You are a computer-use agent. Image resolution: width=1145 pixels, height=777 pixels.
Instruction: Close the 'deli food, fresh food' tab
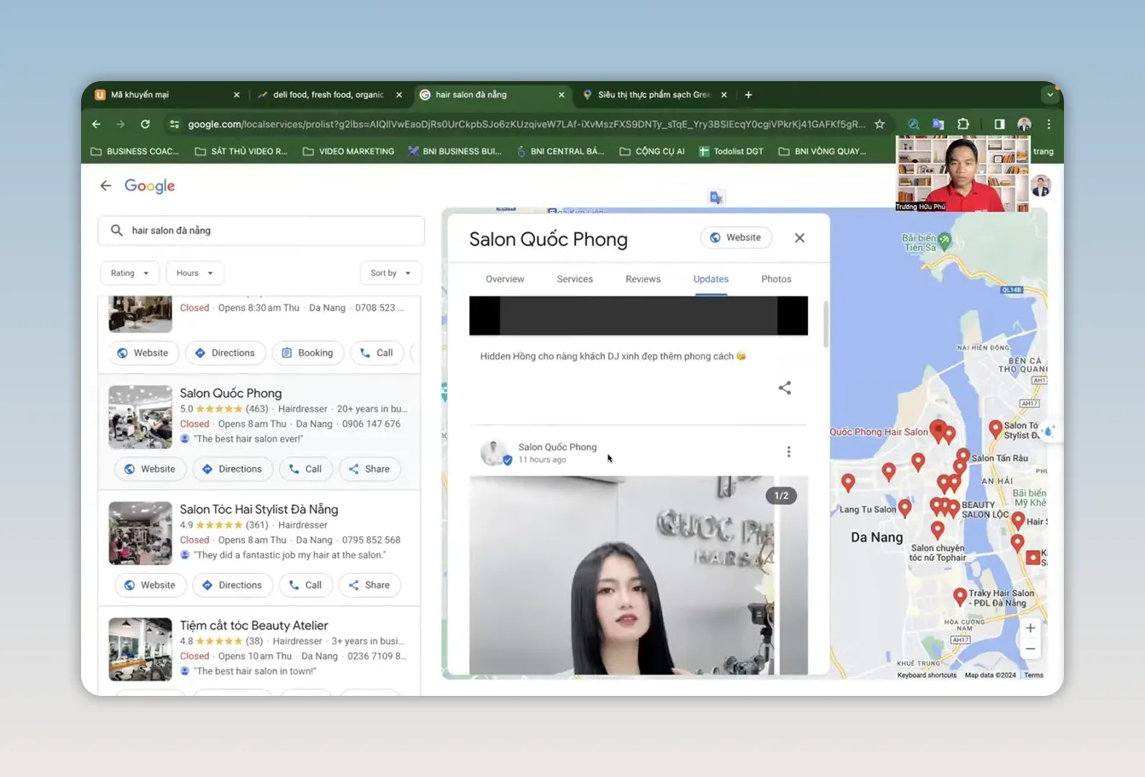click(398, 95)
